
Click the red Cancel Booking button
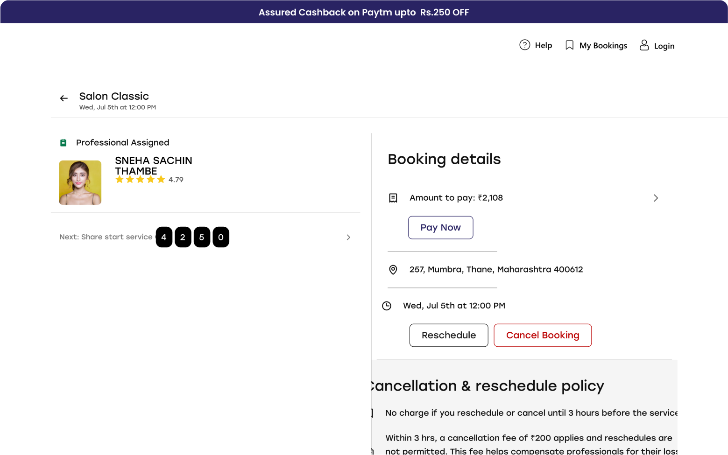pos(542,335)
